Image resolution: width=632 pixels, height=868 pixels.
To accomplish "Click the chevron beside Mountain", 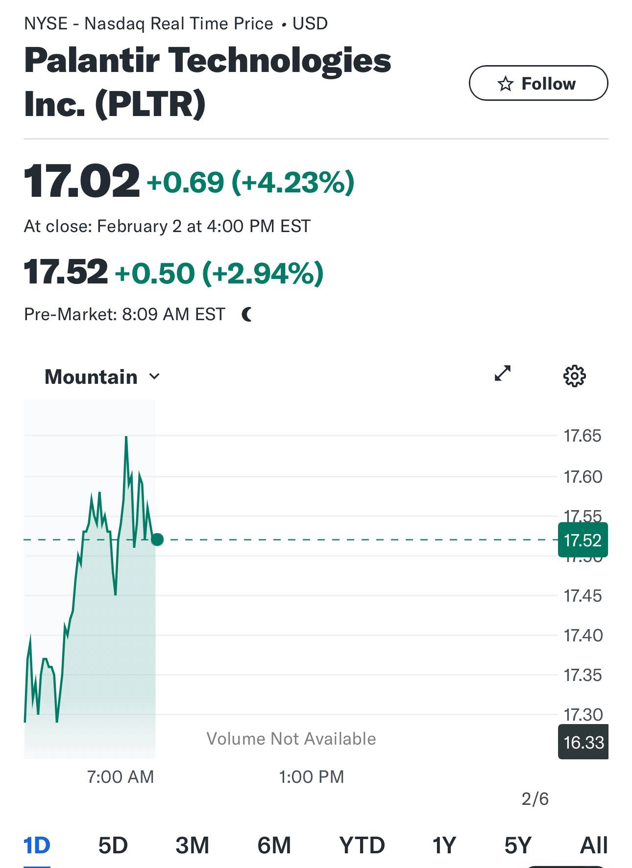I will (154, 376).
